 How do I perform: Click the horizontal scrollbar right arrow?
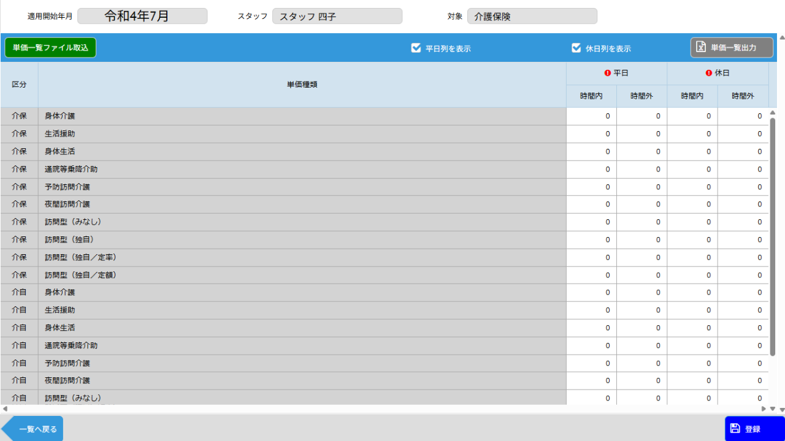point(764,409)
